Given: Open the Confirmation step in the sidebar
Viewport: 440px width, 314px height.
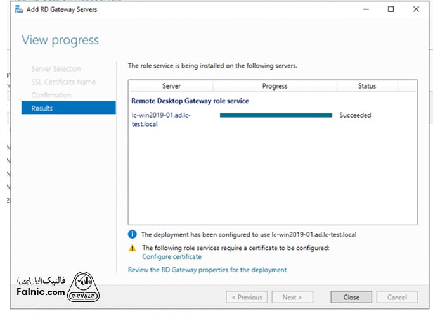Looking at the screenshot, I should click(51, 95).
